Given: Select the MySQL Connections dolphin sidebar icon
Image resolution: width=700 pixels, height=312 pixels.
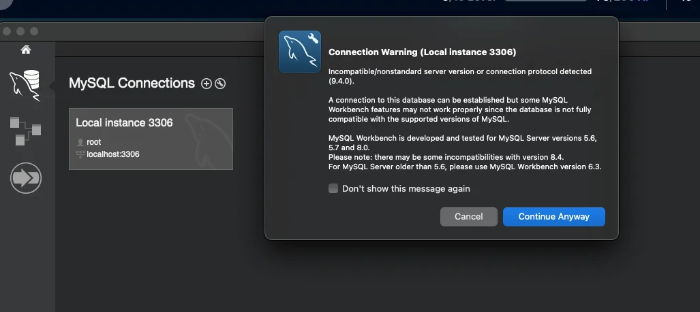Looking at the screenshot, I should click(25, 85).
